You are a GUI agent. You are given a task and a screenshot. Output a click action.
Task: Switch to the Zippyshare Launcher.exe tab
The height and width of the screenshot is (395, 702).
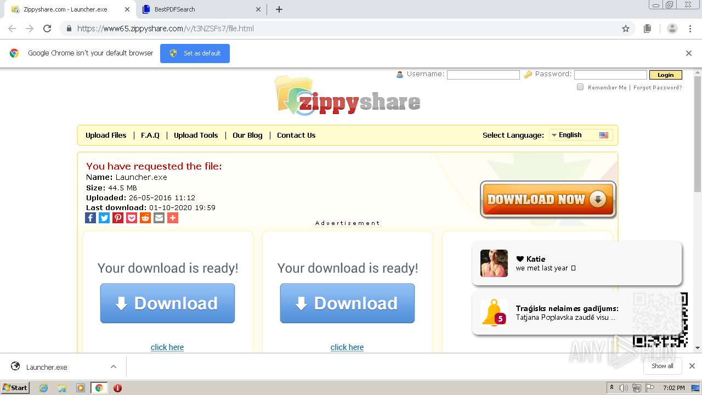(x=69, y=9)
